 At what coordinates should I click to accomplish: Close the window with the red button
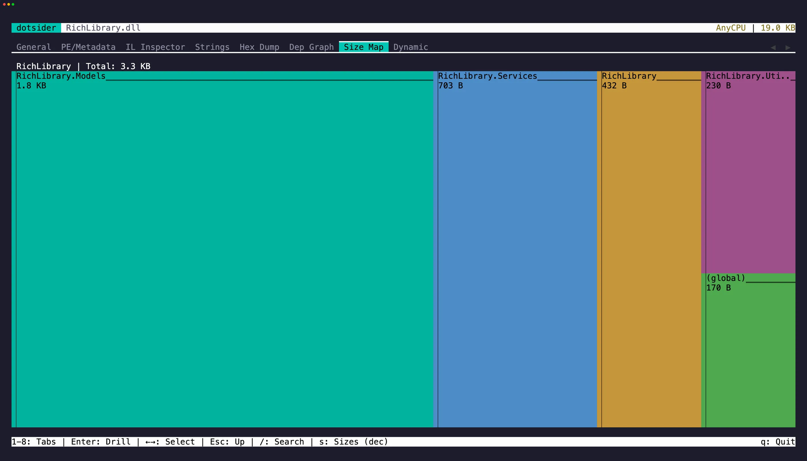click(x=4, y=4)
